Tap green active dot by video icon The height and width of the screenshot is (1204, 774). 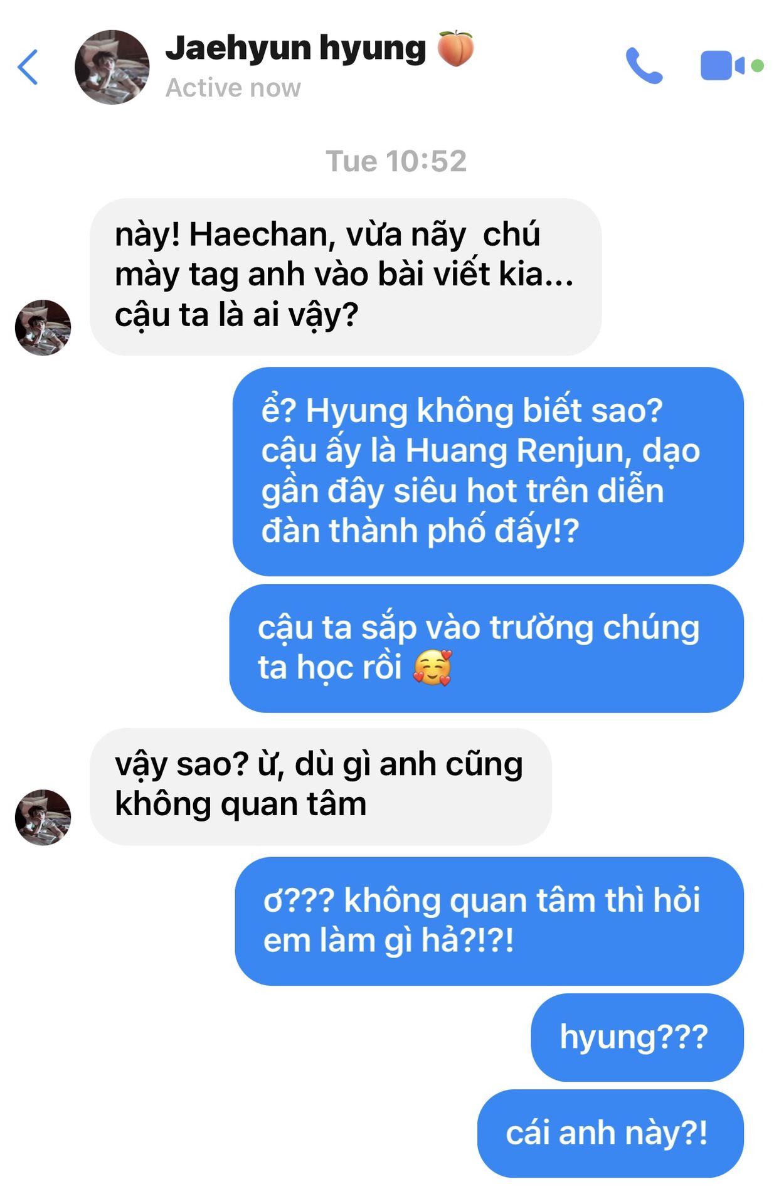757,65
